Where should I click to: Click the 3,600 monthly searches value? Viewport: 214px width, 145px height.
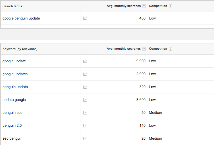coord(141,100)
